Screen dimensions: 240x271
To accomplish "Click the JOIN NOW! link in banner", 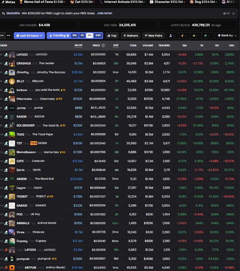I will point(104,13).
